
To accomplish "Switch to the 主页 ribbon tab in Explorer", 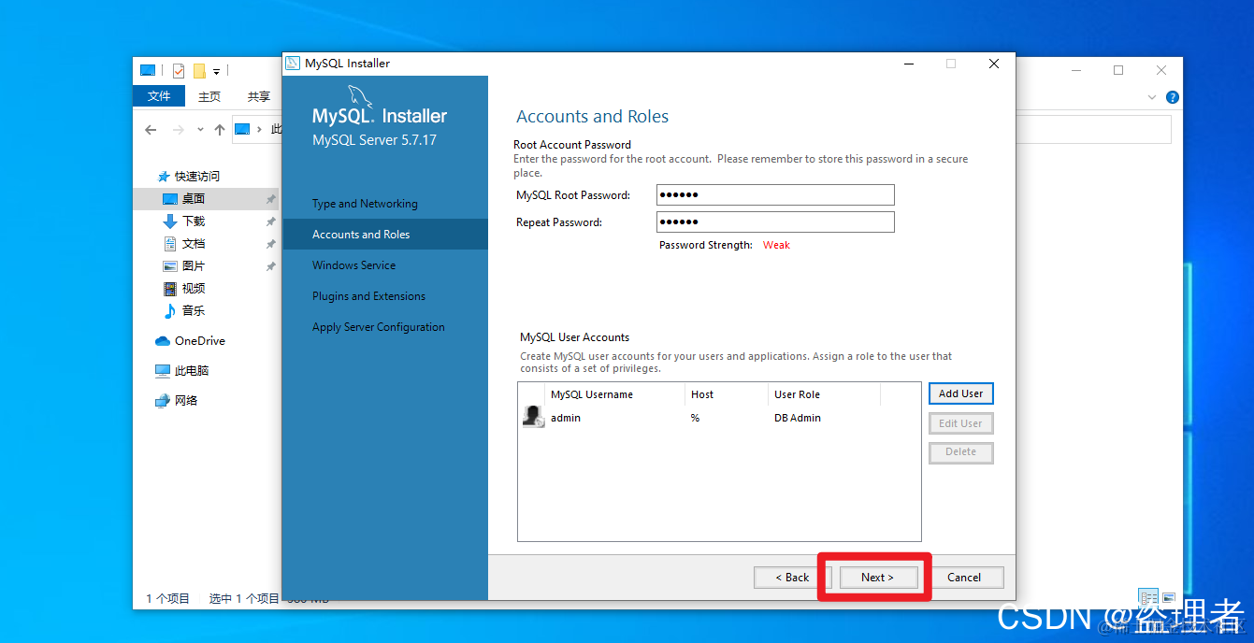I will coord(209,96).
